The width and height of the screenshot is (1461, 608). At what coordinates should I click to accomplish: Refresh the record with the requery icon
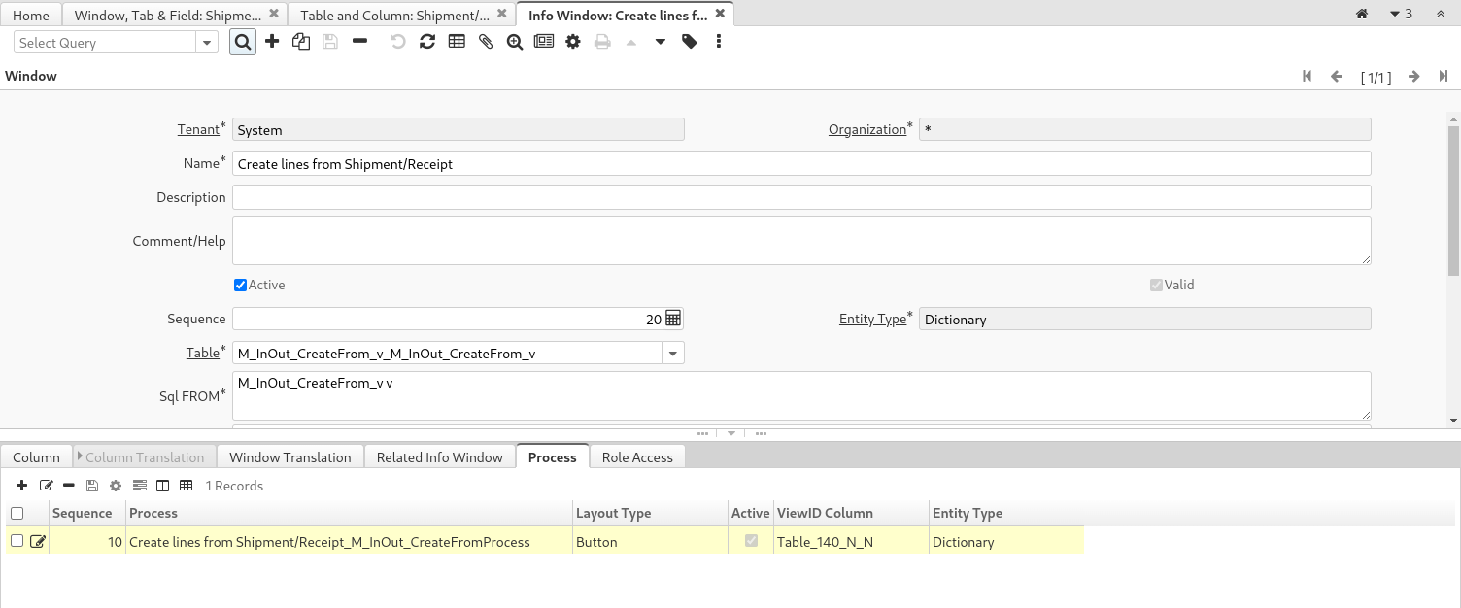click(x=427, y=41)
